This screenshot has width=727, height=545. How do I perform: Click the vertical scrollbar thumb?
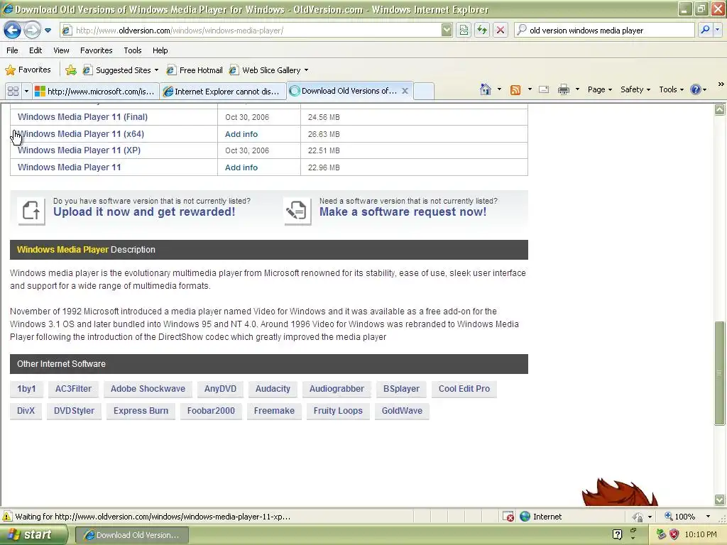pyautogui.click(x=719, y=373)
